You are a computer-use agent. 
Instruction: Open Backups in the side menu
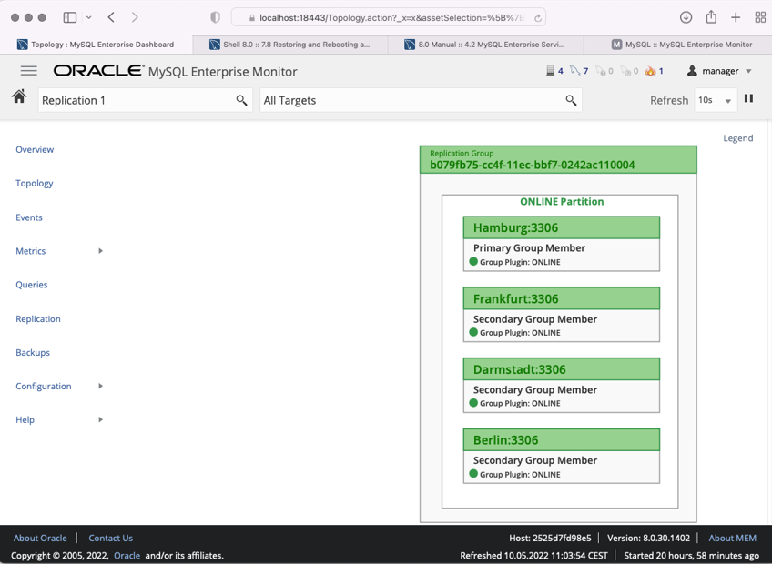point(33,352)
